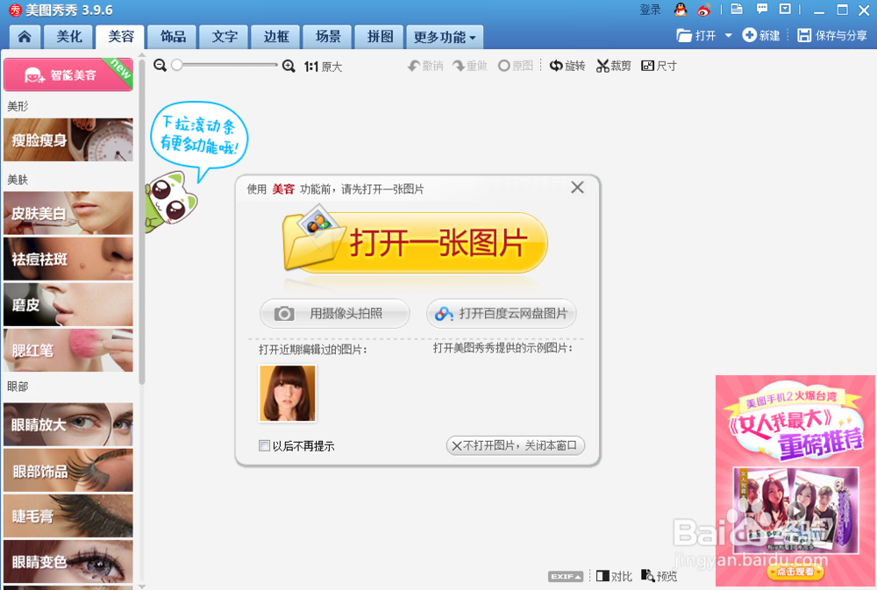This screenshot has width=877, height=590.
Task: Open the 磨皮 skin smoothing feature
Action: [x=68, y=305]
